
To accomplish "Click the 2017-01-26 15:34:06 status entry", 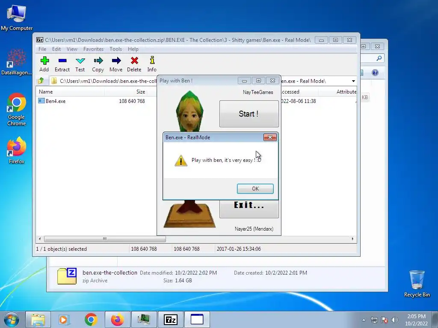I will 239,249.
